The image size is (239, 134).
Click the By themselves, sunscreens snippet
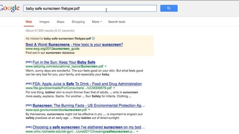click(x=84, y=116)
